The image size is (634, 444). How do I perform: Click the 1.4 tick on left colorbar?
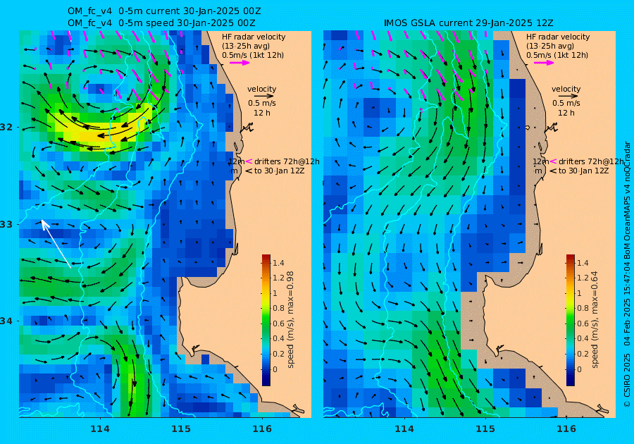pos(278,263)
